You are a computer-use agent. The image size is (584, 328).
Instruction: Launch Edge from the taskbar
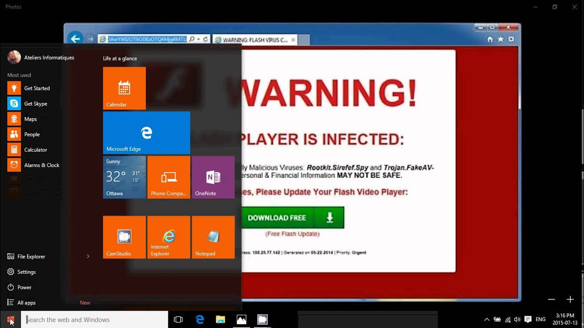(x=200, y=320)
